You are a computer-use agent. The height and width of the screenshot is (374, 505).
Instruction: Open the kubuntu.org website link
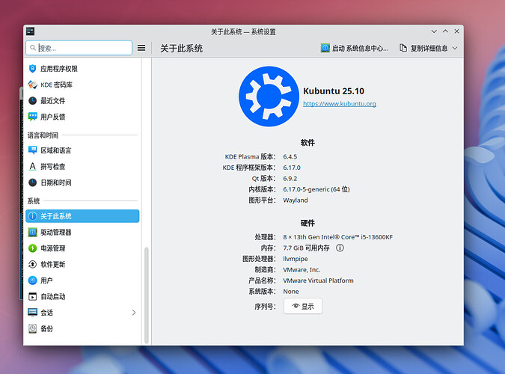339,104
